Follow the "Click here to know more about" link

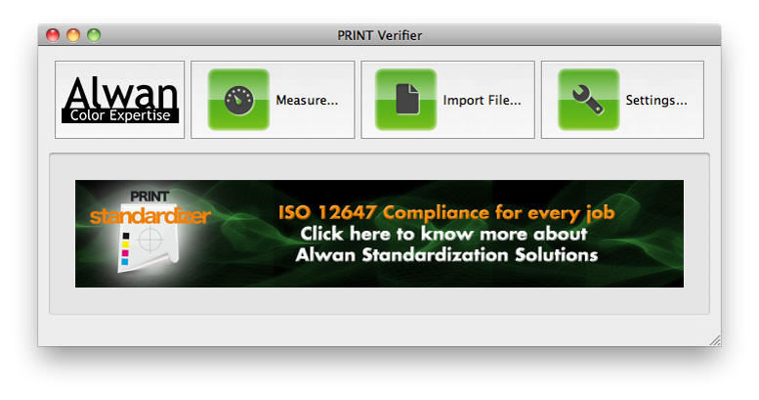pos(443,234)
